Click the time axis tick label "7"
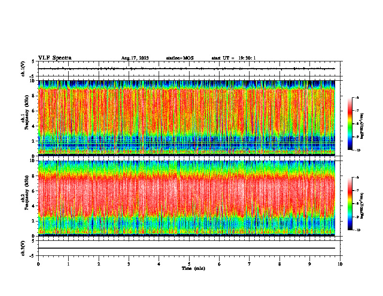This screenshot has width=383, height=296. coord(250,264)
